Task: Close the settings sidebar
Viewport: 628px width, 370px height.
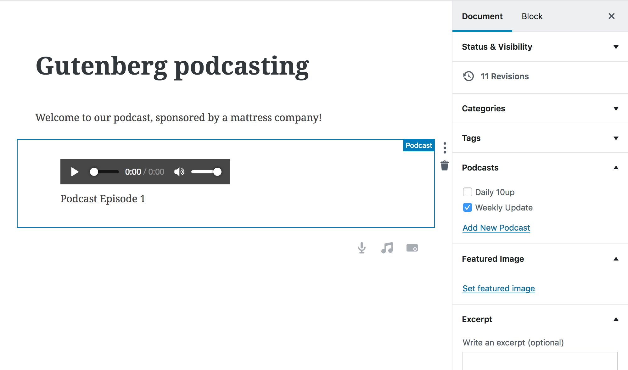Action: click(611, 16)
